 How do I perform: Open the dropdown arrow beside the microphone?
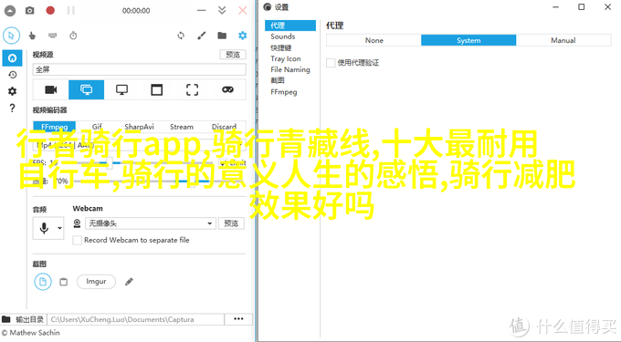coord(59,228)
